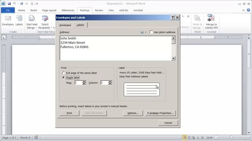Open the Page Layout ribbon tab

49,10
